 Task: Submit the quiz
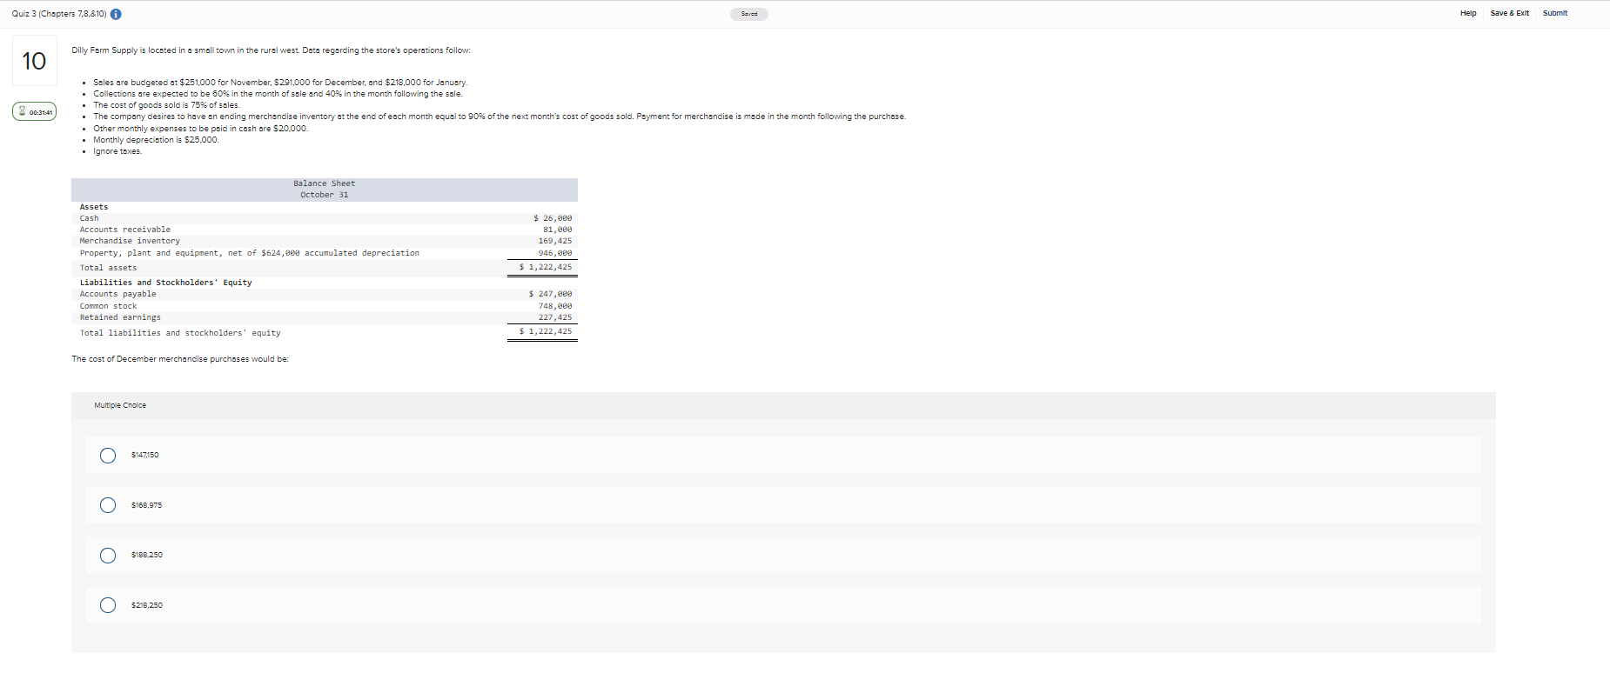coord(1555,13)
